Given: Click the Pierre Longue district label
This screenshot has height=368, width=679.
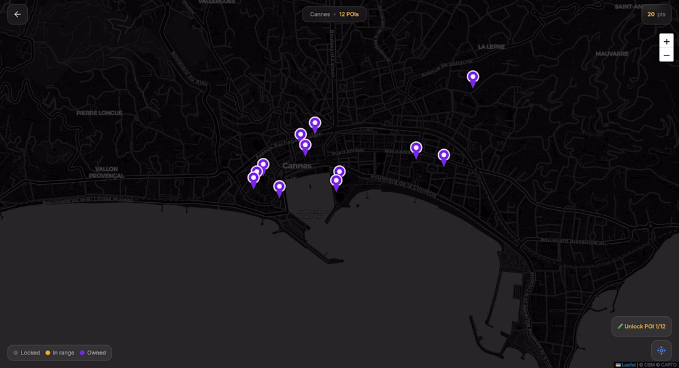Looking at the screenshot, I should [x=99, y=113].
